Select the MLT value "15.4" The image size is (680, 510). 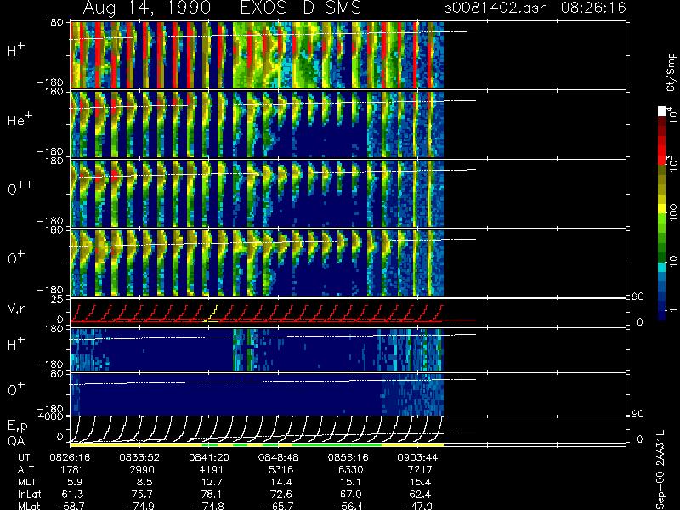point(421,482)
